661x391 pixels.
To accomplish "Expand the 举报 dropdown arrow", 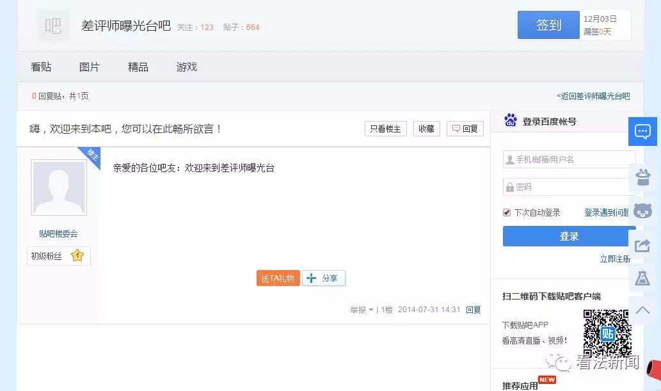I will point(371,310).
